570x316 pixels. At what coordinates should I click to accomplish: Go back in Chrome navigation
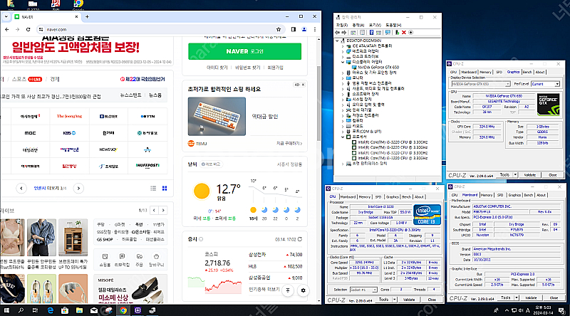coord(7,29)
